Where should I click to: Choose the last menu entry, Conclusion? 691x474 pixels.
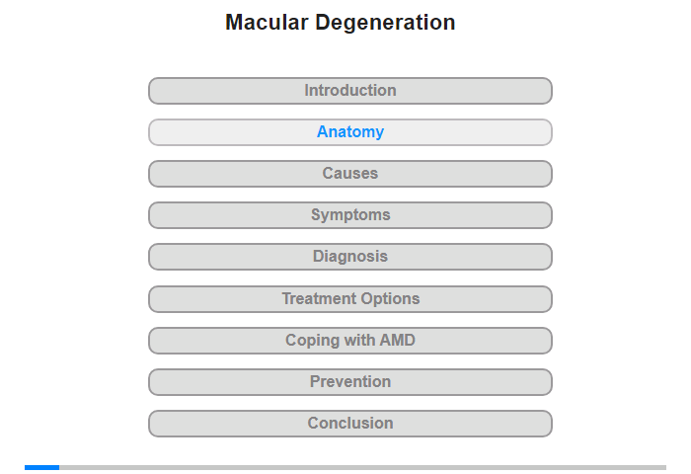tap(349, 424)
